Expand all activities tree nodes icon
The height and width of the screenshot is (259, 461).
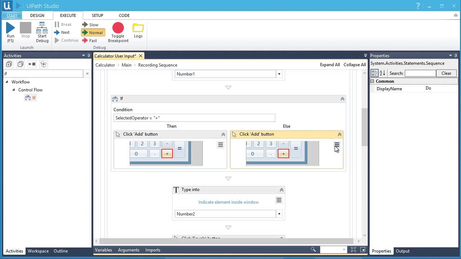click(9, 64)
